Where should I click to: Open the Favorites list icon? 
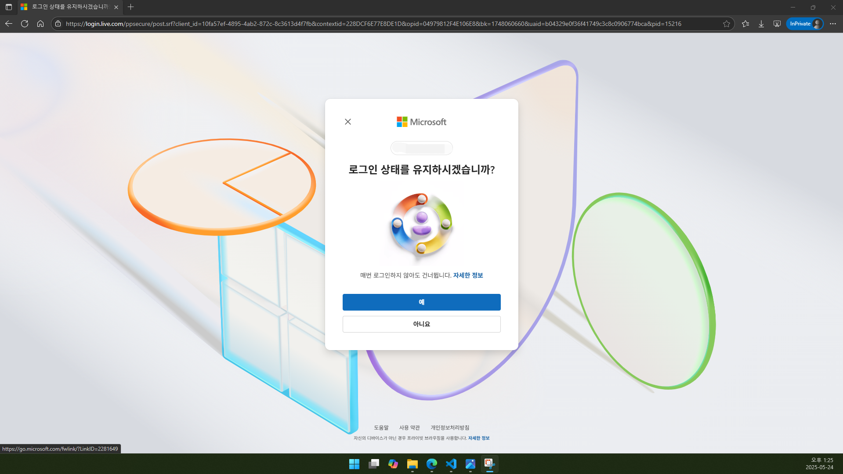745,24
